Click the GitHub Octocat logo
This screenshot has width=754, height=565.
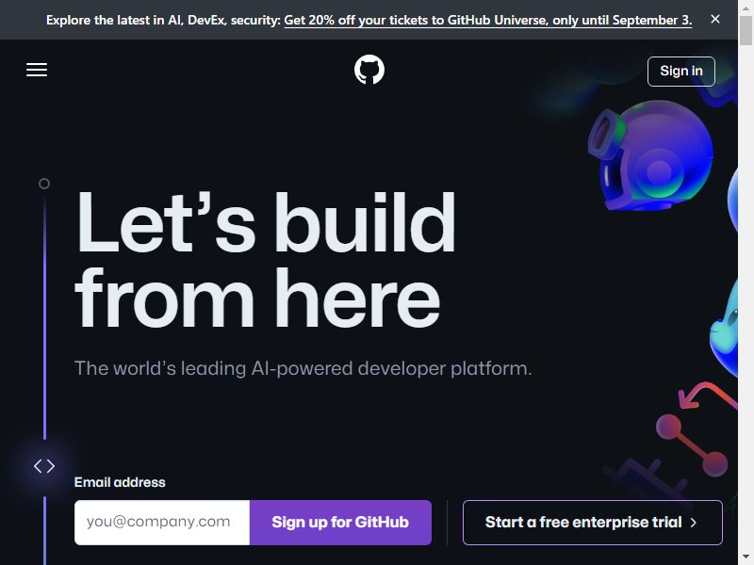(369, 70)
